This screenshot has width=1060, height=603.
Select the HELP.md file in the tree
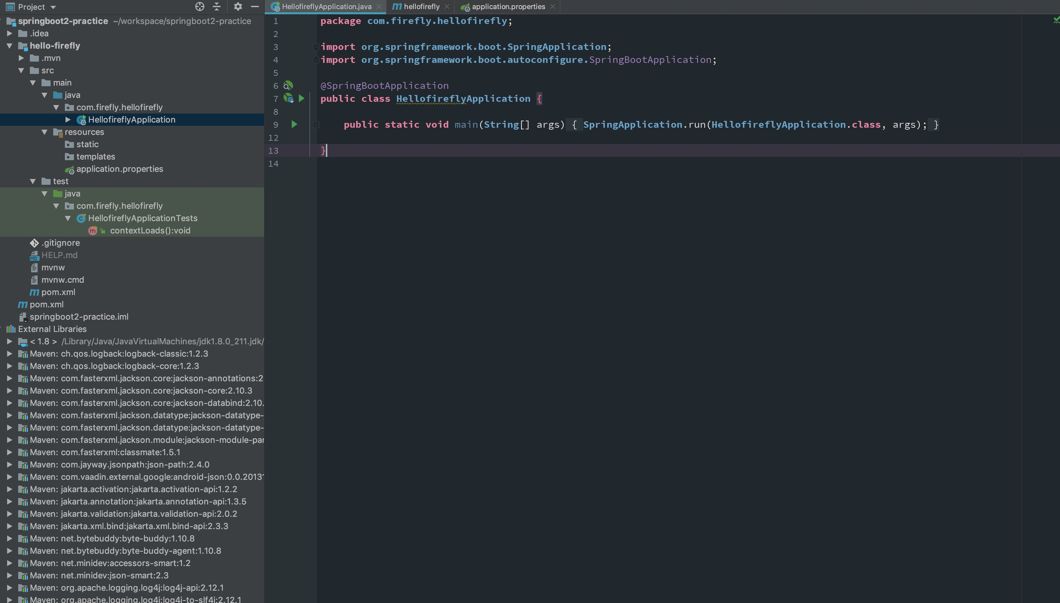[59, 255]
